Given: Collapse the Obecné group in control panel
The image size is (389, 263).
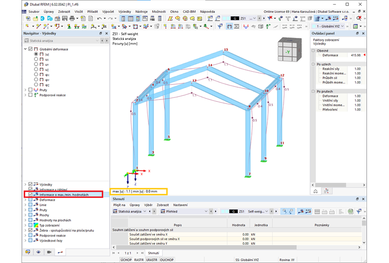Looking at the screenshot, I should (313, 50).
